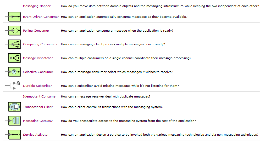Image resolution: width=266 pixels, height=143 pixels.
Task: Follow the Polling Consumer link
Action: point(36,31)
